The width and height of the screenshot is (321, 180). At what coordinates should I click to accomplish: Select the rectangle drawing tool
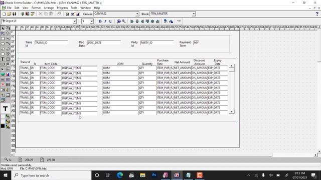(3, 38)
